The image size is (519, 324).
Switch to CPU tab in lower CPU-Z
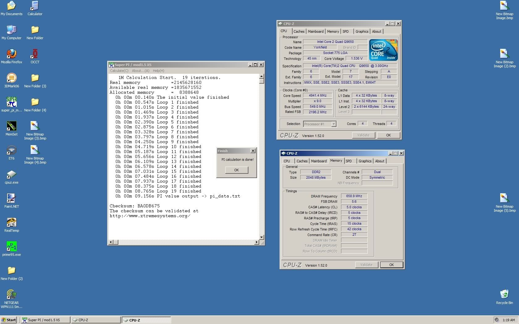pyautogui.click(x=287, y=161)
